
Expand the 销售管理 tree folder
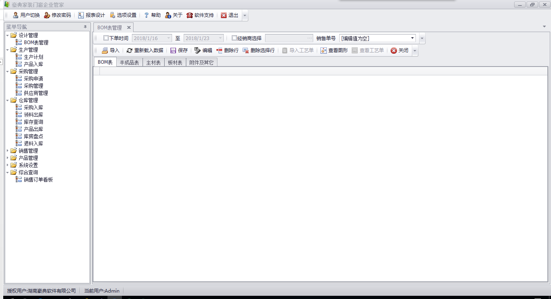tap(8, 151)
